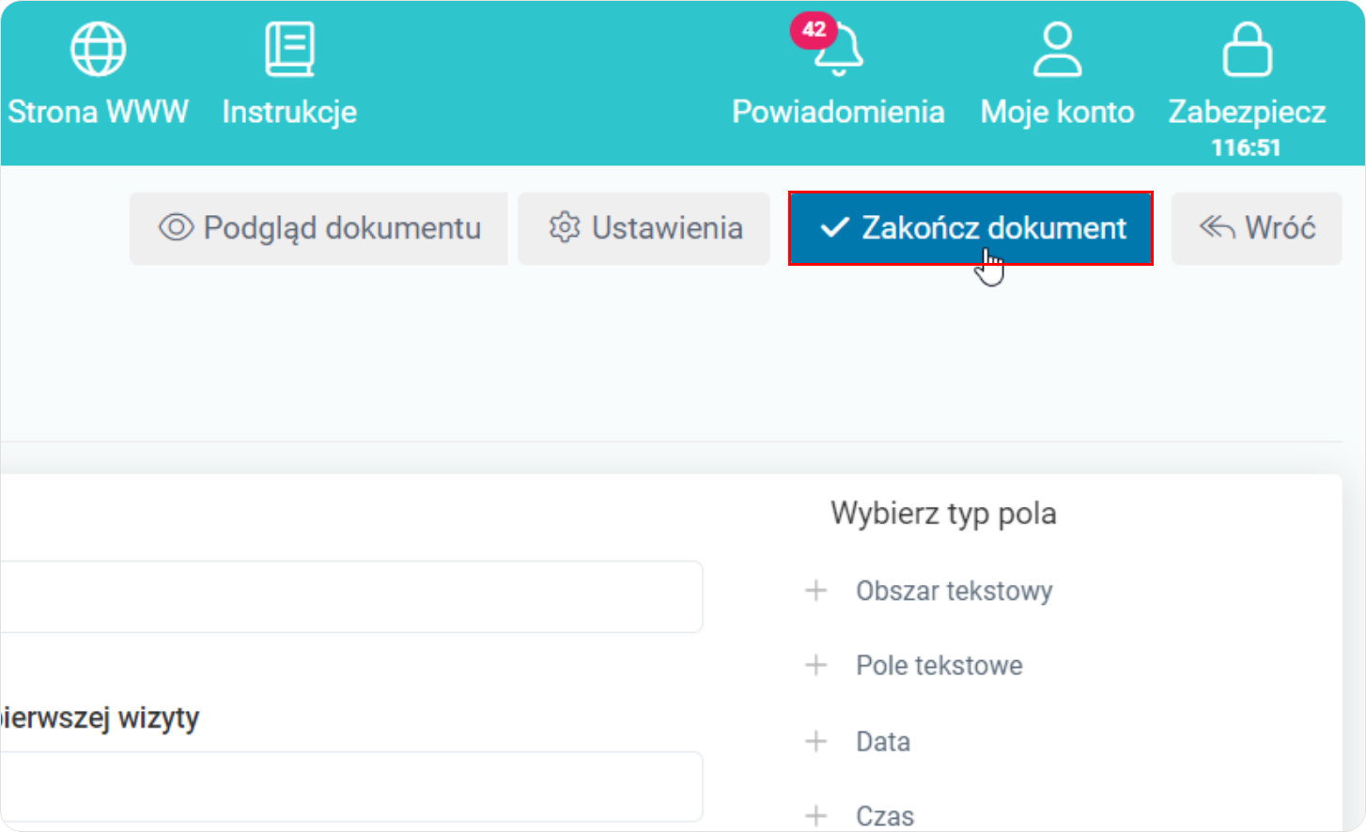Click the Wybierz typ pola heading
Image resolution: width=1366 pixels, height=832 pixels.
(943, 514)
